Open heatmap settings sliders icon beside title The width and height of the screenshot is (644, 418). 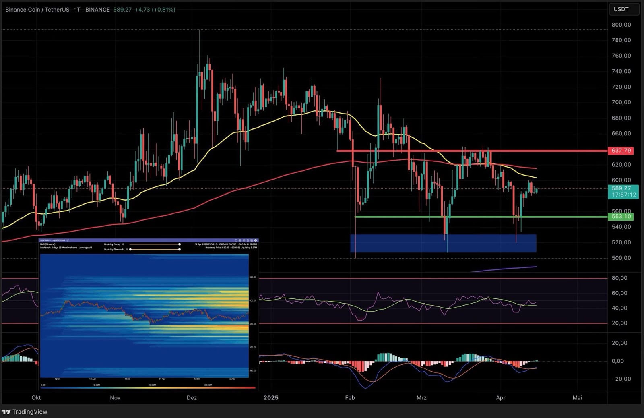(x=67, y=240)
